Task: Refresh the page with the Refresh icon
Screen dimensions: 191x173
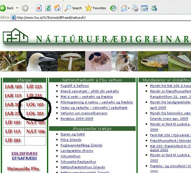Action: [48, 8]
